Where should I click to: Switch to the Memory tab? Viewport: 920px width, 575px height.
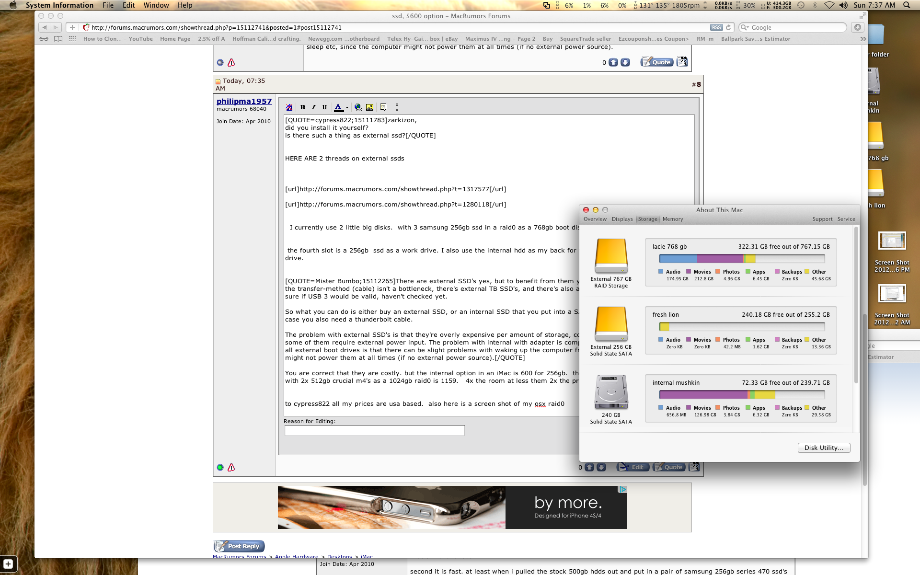point(673,219)
